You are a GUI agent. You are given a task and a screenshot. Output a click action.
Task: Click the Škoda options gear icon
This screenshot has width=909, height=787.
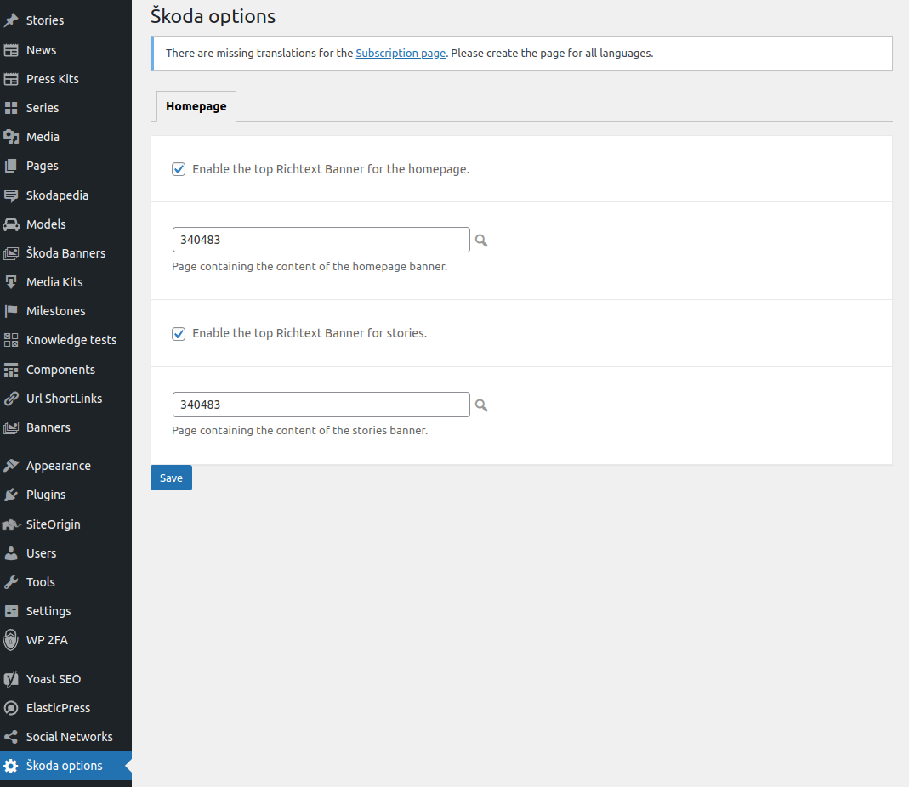click(x=11, y=766)
